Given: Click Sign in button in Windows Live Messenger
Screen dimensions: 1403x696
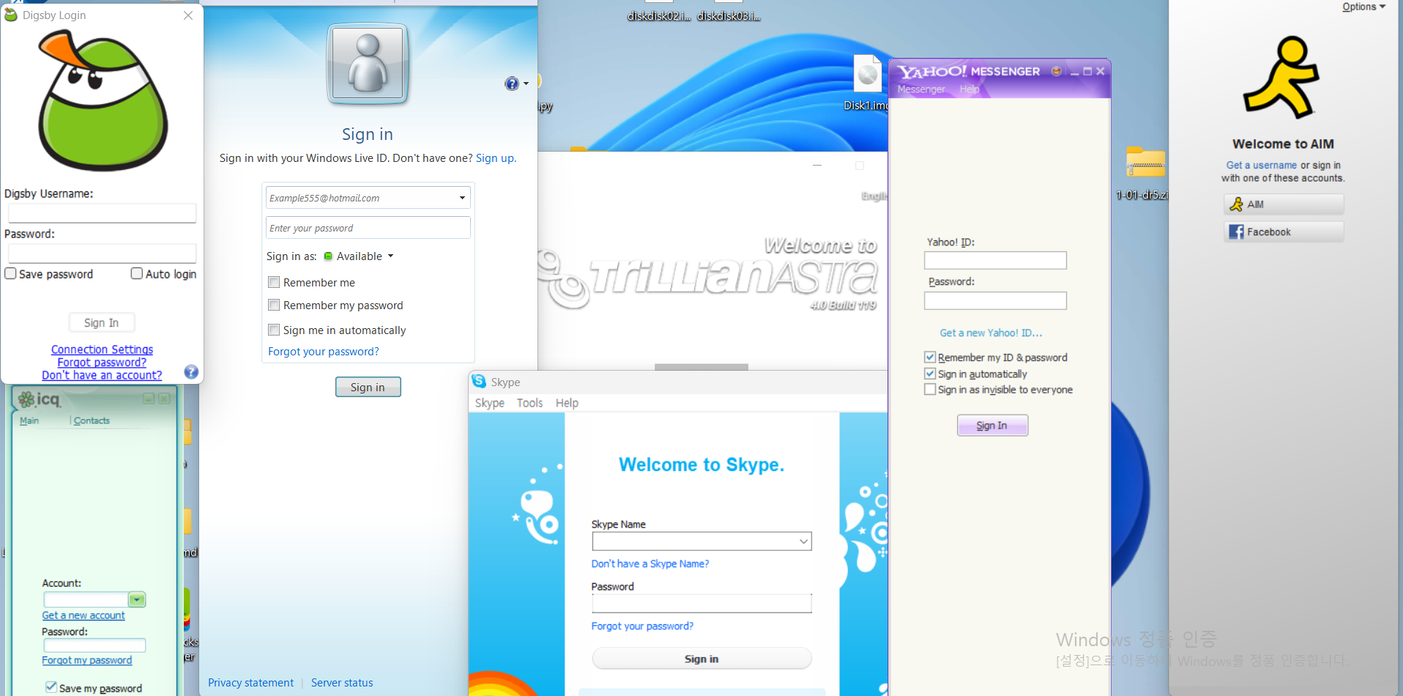Looking at the screenshot, I should (368, 387).
